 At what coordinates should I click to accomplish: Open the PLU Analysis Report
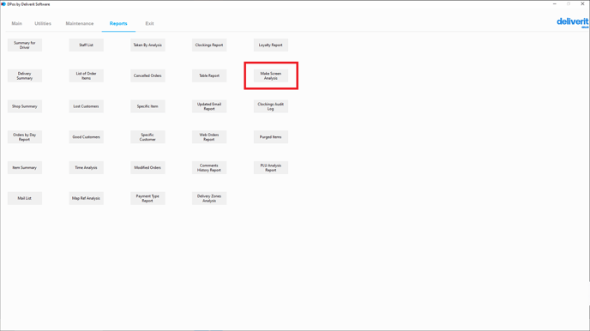(270, 168)
